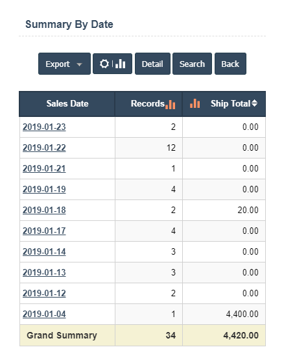Screen dimensions: 284x358
Task: Click the Ship Total chart icon
Action: pyautogui.click(x=195, y=103)
